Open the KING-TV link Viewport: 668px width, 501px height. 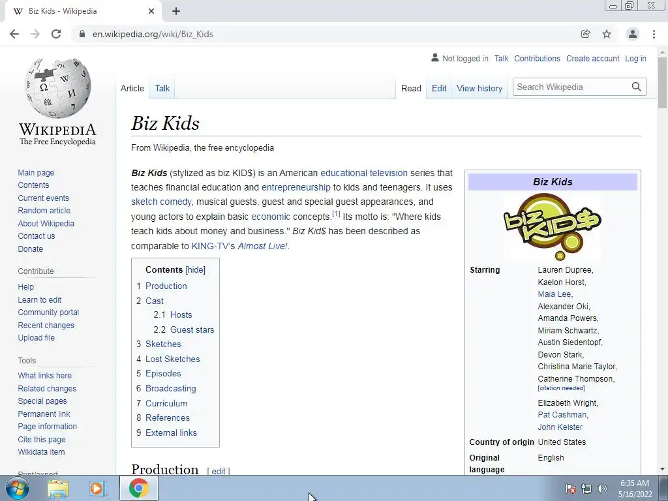point(211,246)
